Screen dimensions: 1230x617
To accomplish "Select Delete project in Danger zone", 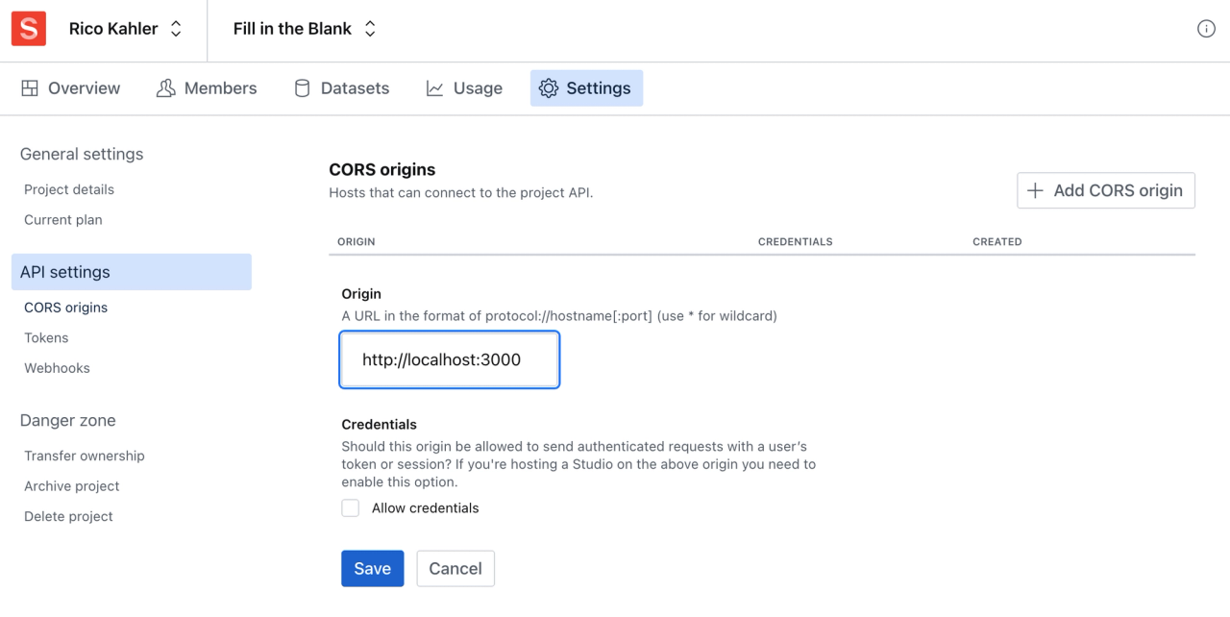I will click(68, 516).
